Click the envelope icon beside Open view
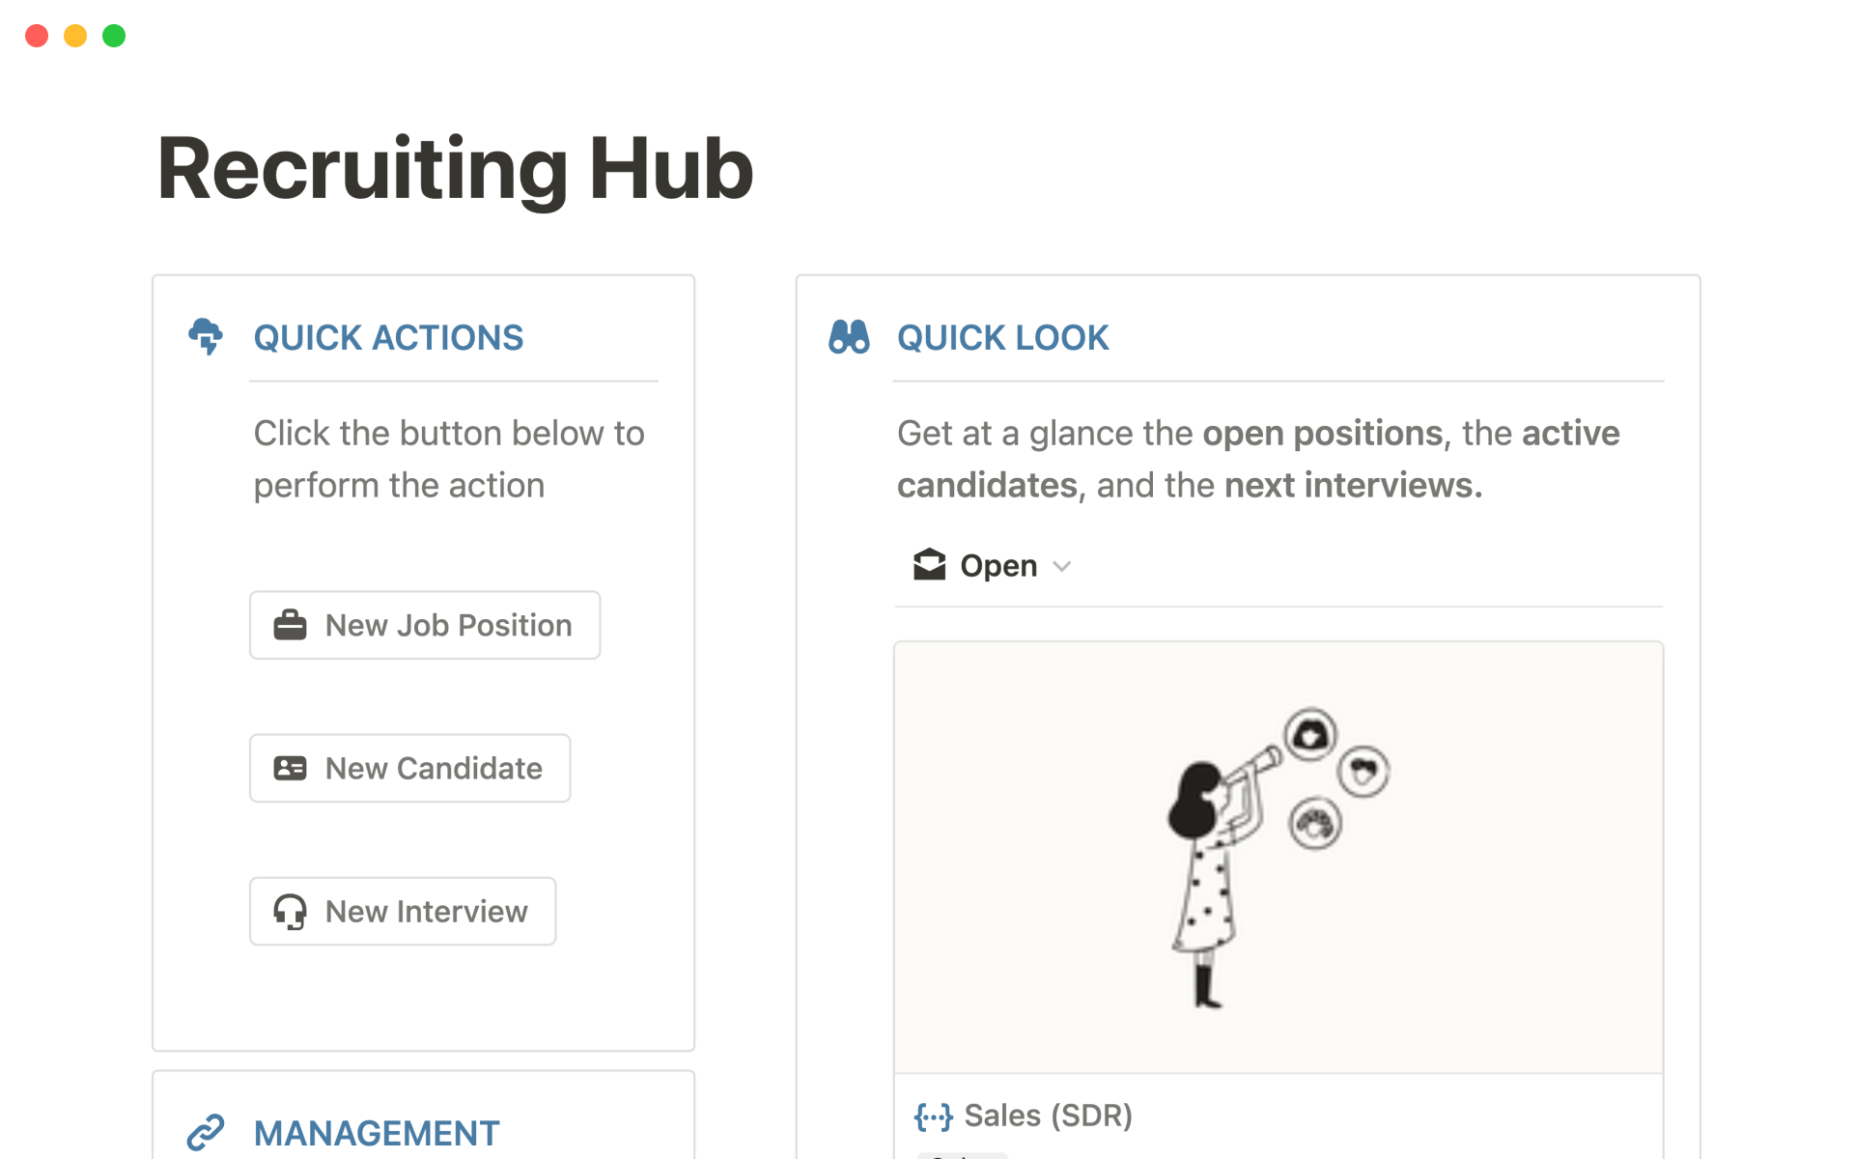This screenshot has width=1854, height=1159. coord(929,565)
